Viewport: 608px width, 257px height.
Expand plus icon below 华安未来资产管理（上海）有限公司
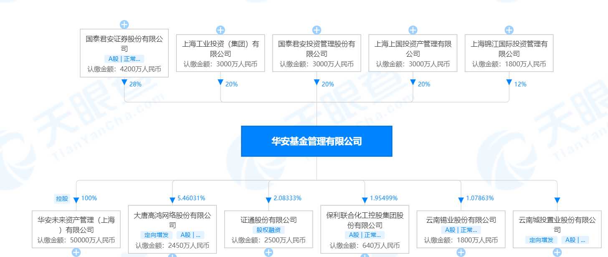tap(76, 252)
